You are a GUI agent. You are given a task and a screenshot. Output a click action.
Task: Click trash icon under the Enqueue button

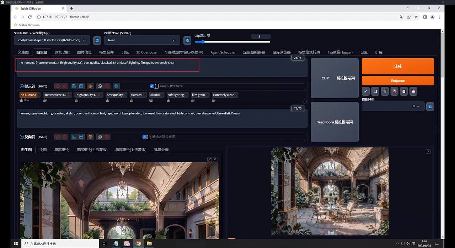[385, 91]
